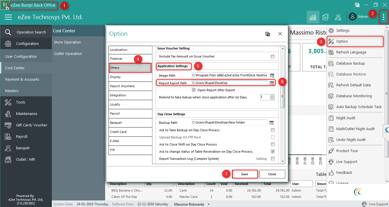Launch Product Tour from menu
Image resolution: width=389 pixels, height=207 pixels.
click(x=355, y=151)
